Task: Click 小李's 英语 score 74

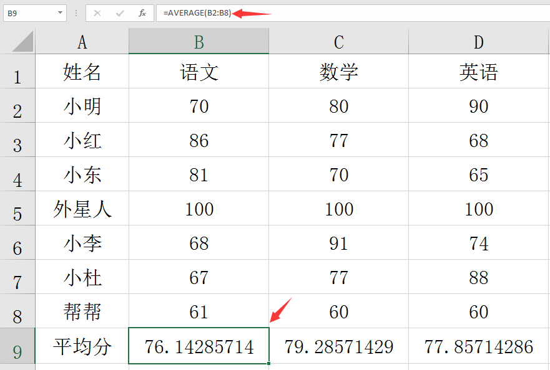Action: (x=479, y=242)
